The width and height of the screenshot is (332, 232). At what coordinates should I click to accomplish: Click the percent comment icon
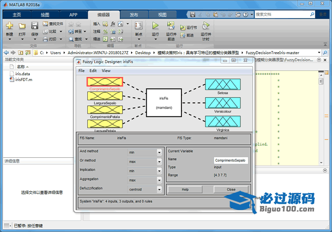point(105,32)
